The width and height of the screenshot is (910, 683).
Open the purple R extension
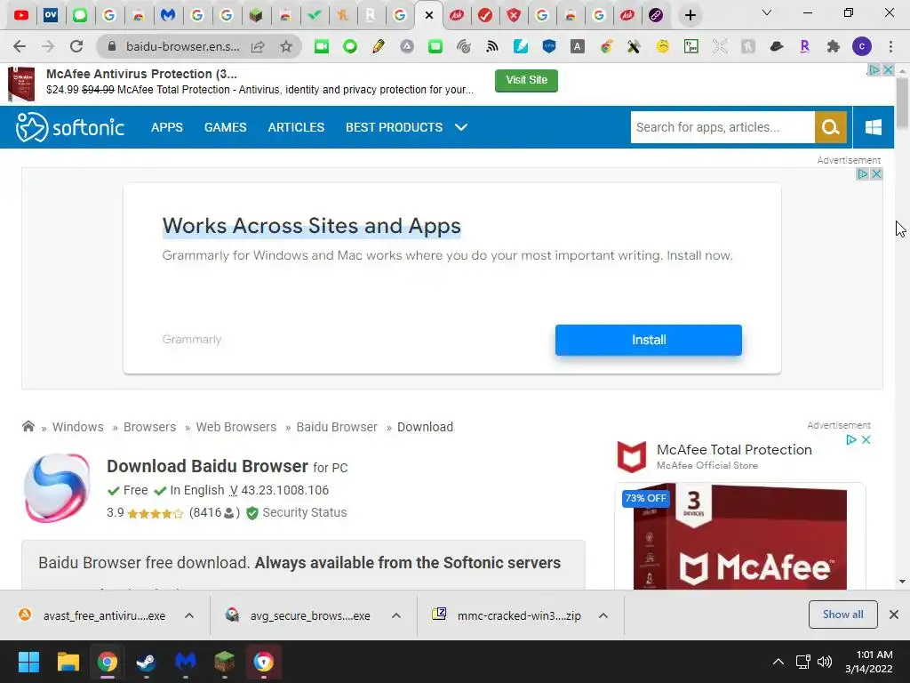click(x=804, y=46)
